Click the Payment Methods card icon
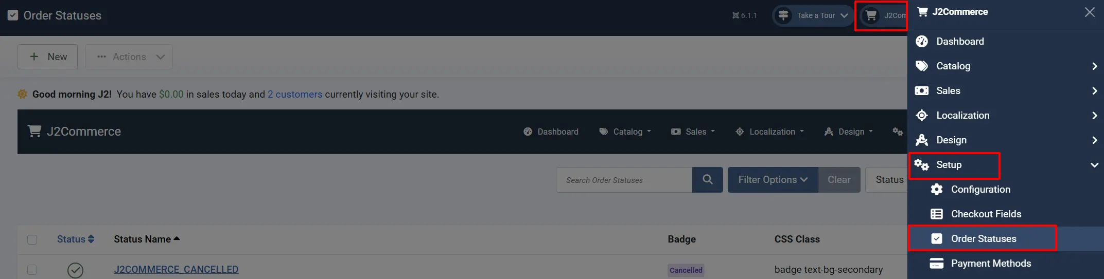Screen dimensions: 1104x279 pos(937,264)
